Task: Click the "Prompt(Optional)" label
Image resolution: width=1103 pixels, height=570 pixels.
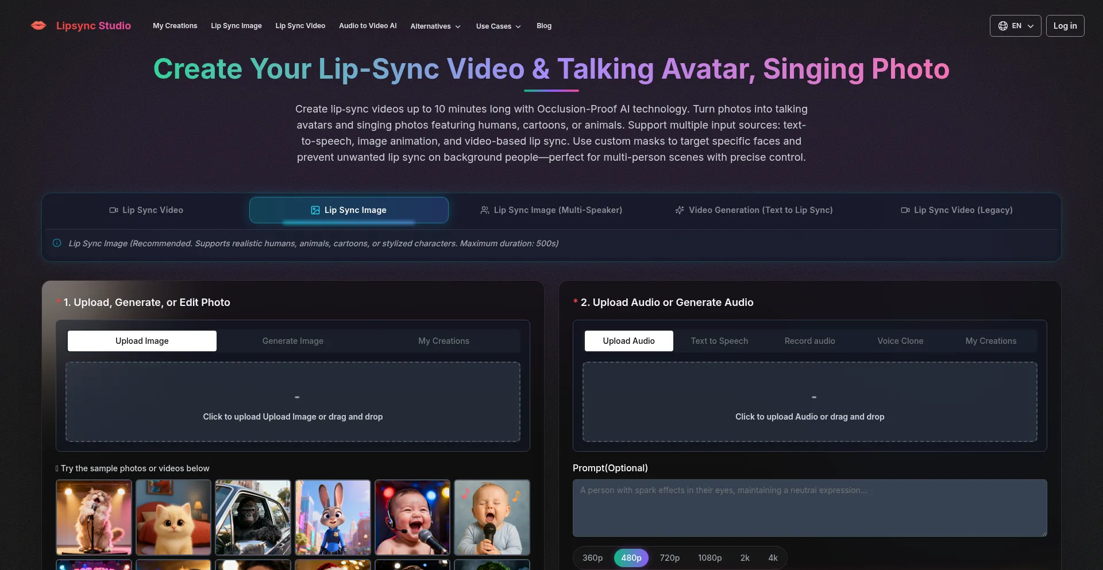Action: pos(610,468)
